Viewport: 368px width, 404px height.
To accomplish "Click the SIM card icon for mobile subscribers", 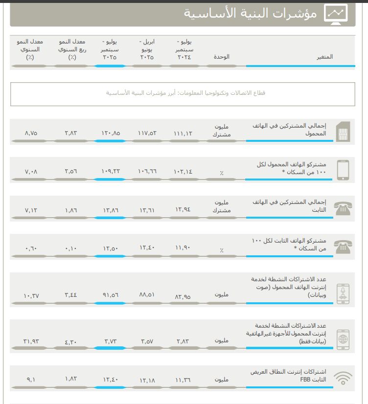I will click(343, 131).
